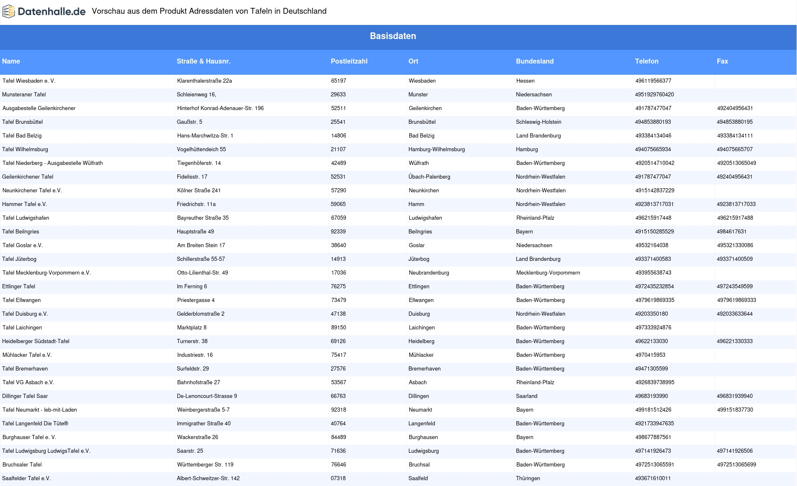Click the Datenhalle.de logo icon

pyautogui.click(x=9, y=12)
